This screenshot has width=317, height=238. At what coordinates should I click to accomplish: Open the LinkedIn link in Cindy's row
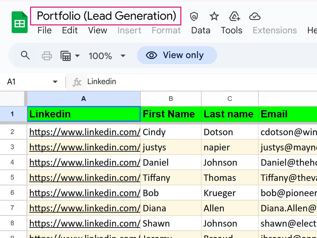click(85, 132)
